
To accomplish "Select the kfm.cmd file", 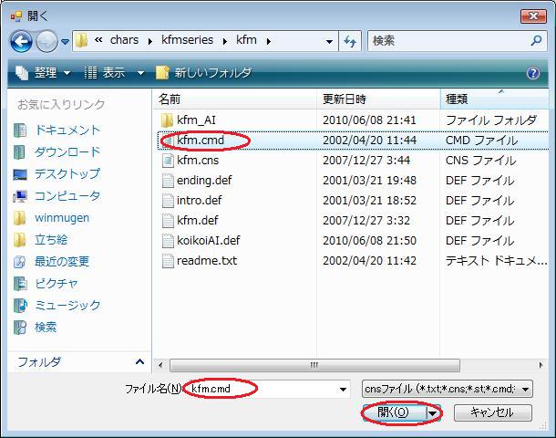I will (x=201, y=141).
